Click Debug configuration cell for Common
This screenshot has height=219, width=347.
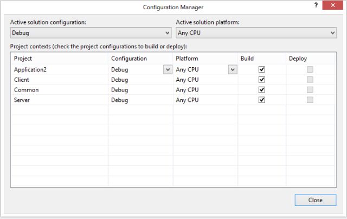coord(120,90)
